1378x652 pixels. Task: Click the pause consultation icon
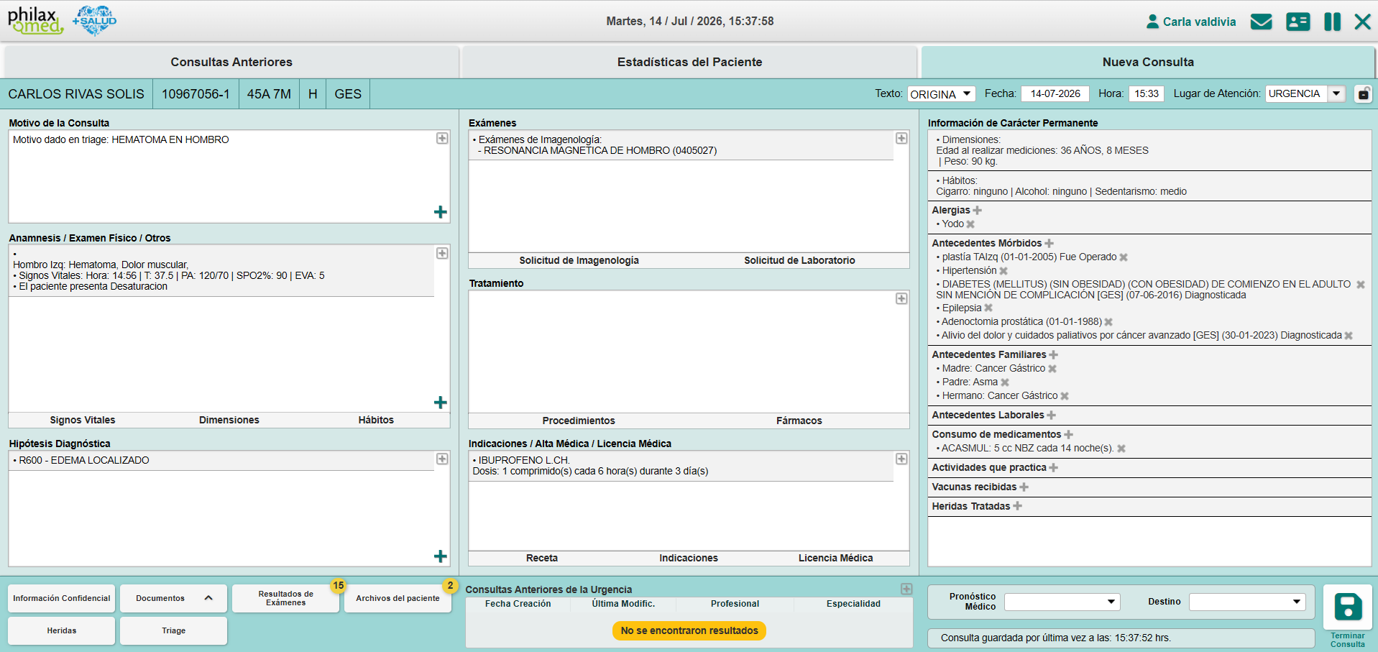click(x=1332, y=22)
